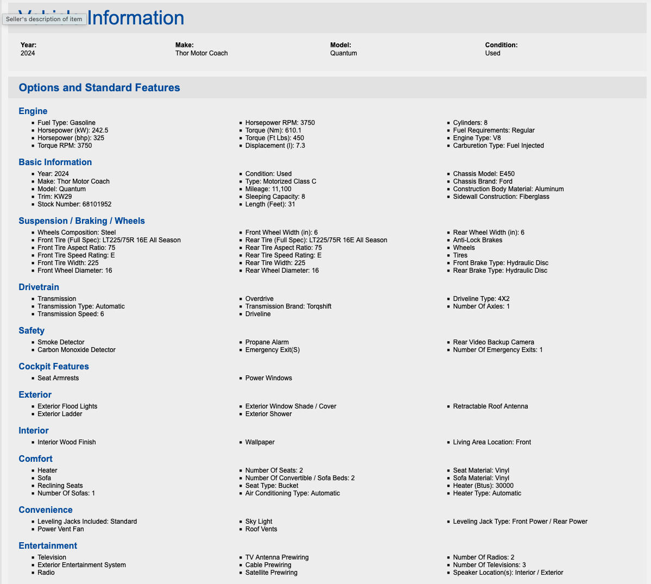Click the Drivetrain section heading
Screen dimensions: 651x584
39,287
